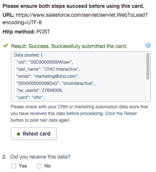Click the CRM check instruction paragraph
The width and height of the screenshot is (156, 172).
(x=79, y=114)
